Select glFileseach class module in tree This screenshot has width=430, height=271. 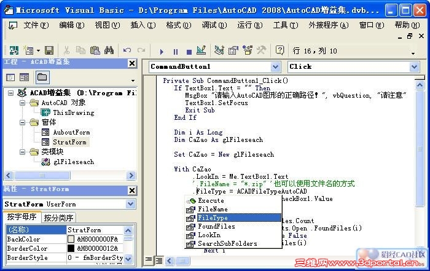[74, 162]
